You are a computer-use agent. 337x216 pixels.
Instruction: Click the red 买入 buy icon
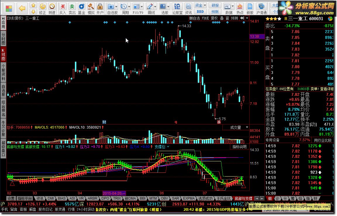coord(63,8)
